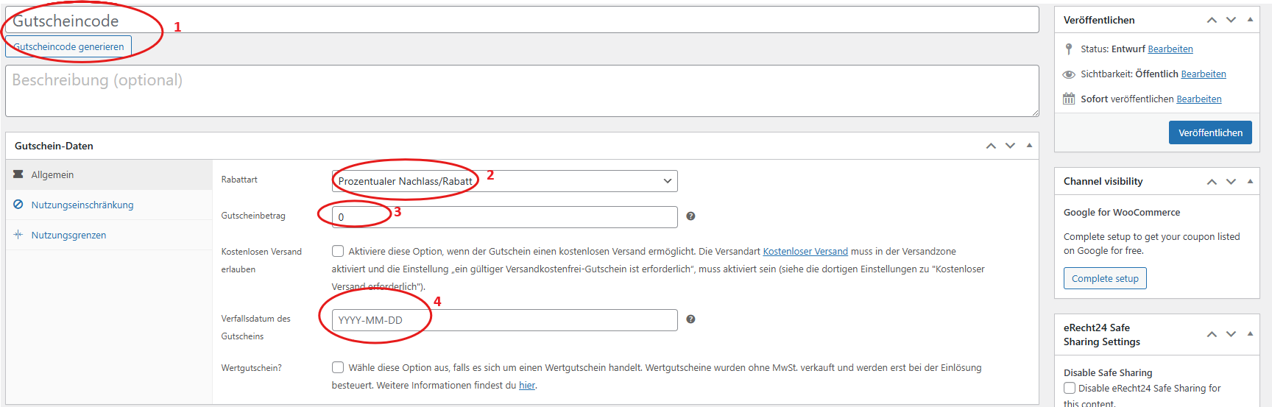This screenshot has width=1272, height=407.
Task: Click help icon beside Verfallsdatum field
Action: tap(690, 319)
